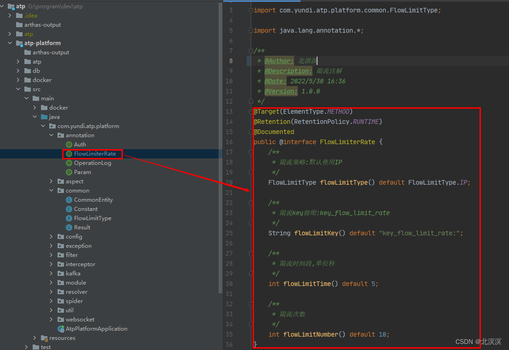
Task: Select the OperationLog file
Action: click(x=93, y=163)
